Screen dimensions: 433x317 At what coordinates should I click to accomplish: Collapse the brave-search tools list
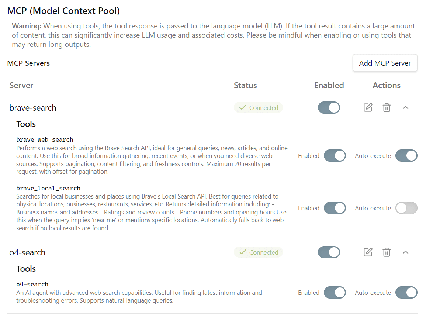pyautogui.click(x=405, y=108)
